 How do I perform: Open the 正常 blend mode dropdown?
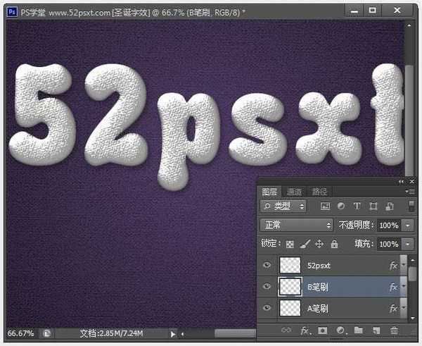[x=296, y=225]
